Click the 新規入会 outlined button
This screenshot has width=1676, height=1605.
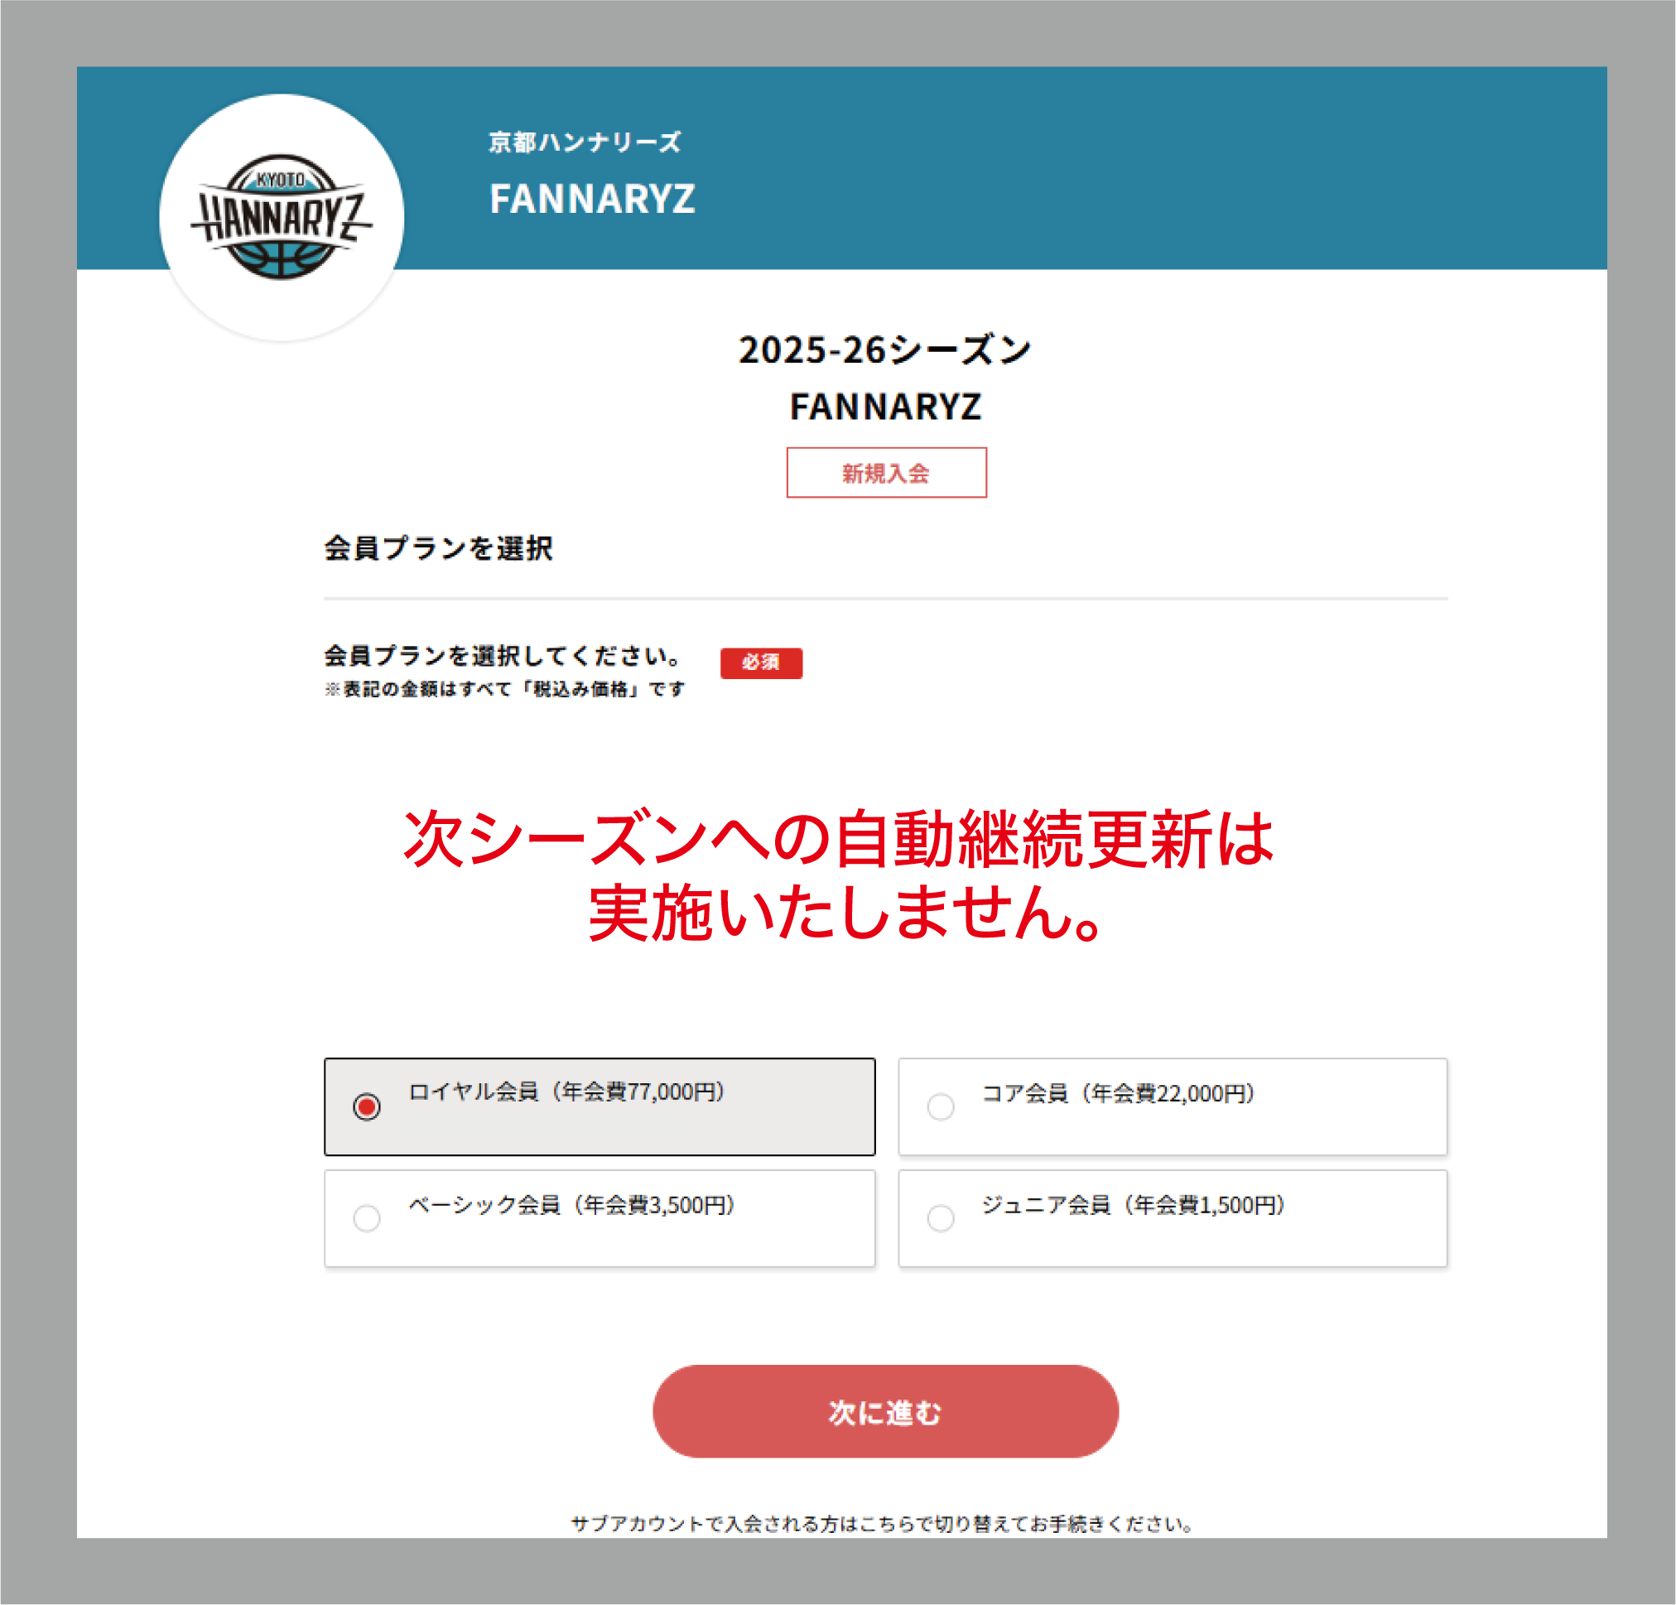[886, 472]
